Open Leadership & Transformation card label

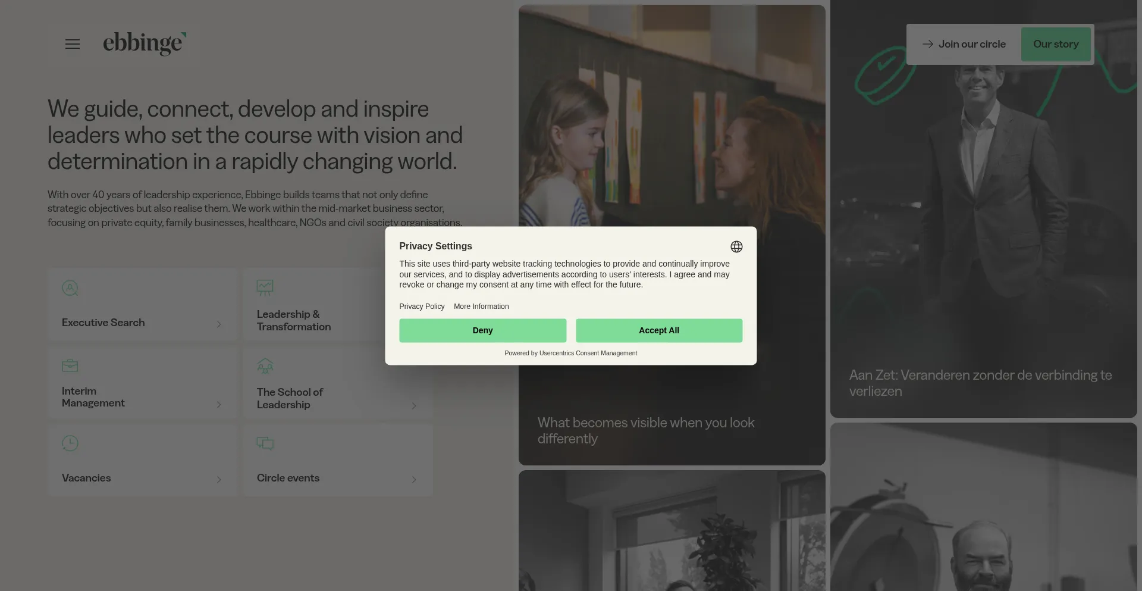coord(294,320)
